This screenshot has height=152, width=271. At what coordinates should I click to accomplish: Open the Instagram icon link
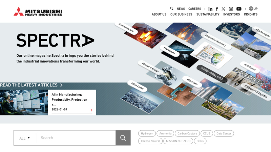click(x=231, y=9)
